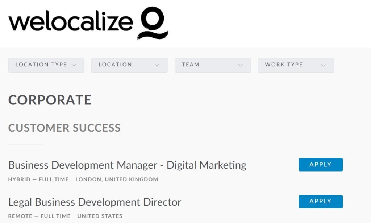Click the London, United Kingdom location label
The height and width of the screenshot is (223, 371).
pyautogui.click(x=117, y=179)
